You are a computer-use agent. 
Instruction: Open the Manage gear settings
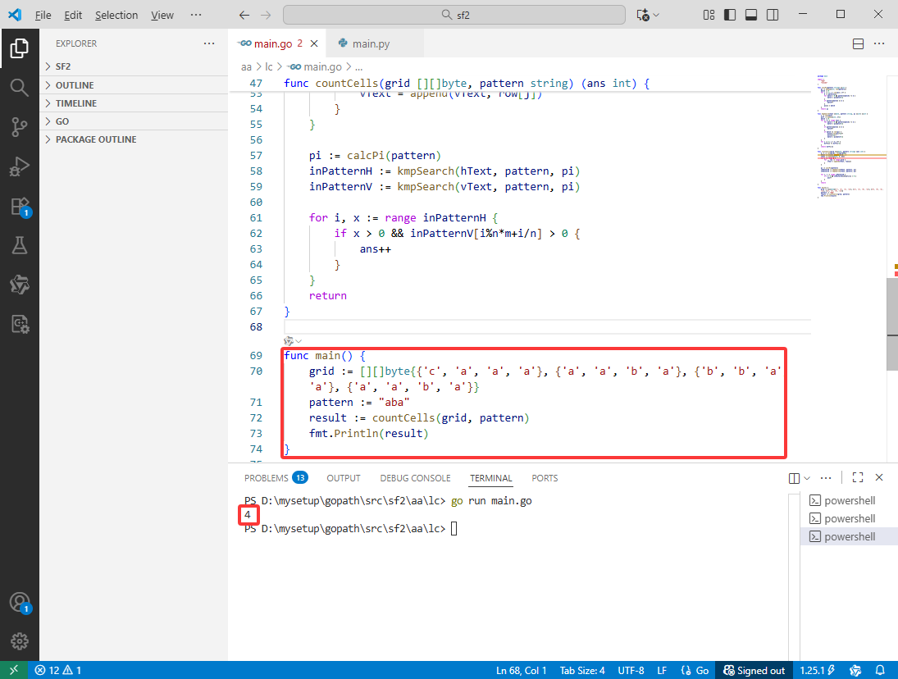20,641
